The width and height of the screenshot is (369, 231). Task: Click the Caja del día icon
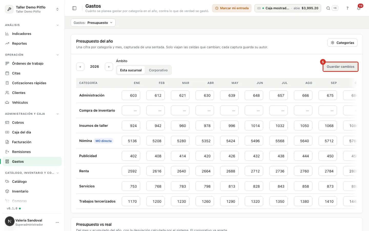[x=7, y=132]
